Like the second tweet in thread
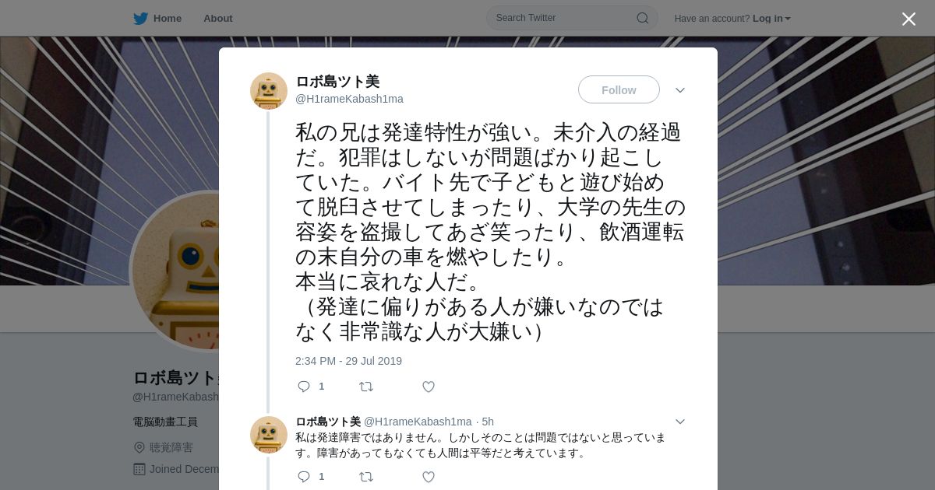935x490 pixels. pos(429,477)
